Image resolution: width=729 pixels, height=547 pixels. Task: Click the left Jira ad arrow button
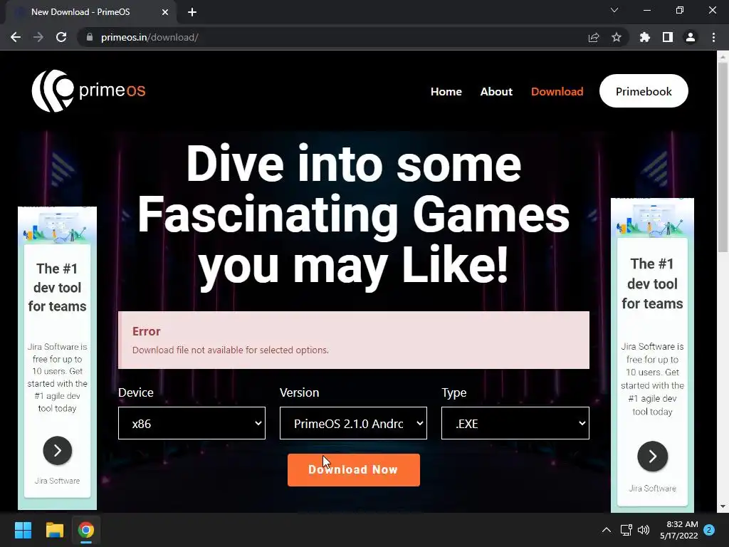click(x=57, y=450)
